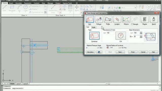This screenshot has height=91, width=162.
Task: Select the Polyline tool
Action: pos(33,9)
